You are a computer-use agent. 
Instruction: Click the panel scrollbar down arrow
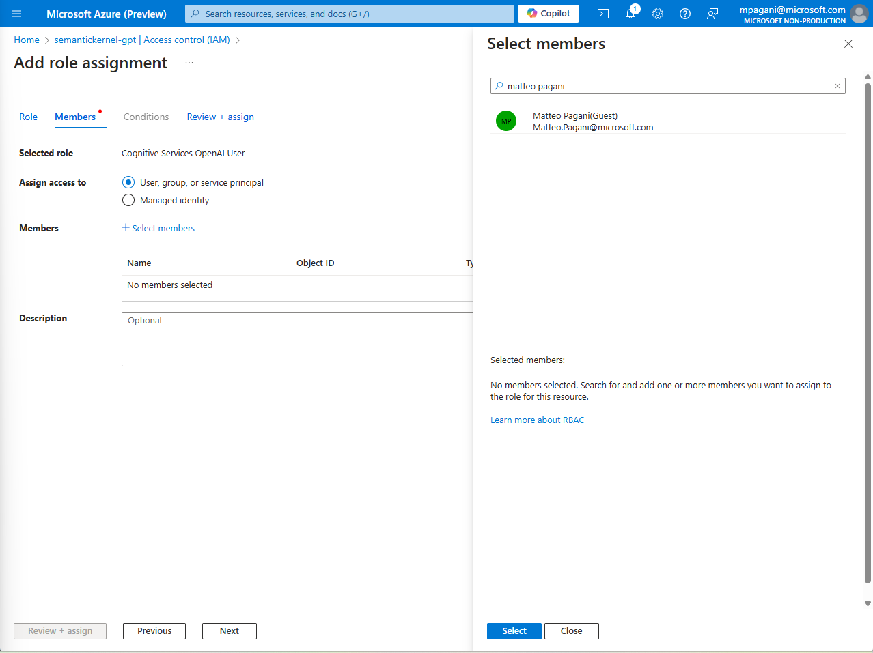point(868,603)
